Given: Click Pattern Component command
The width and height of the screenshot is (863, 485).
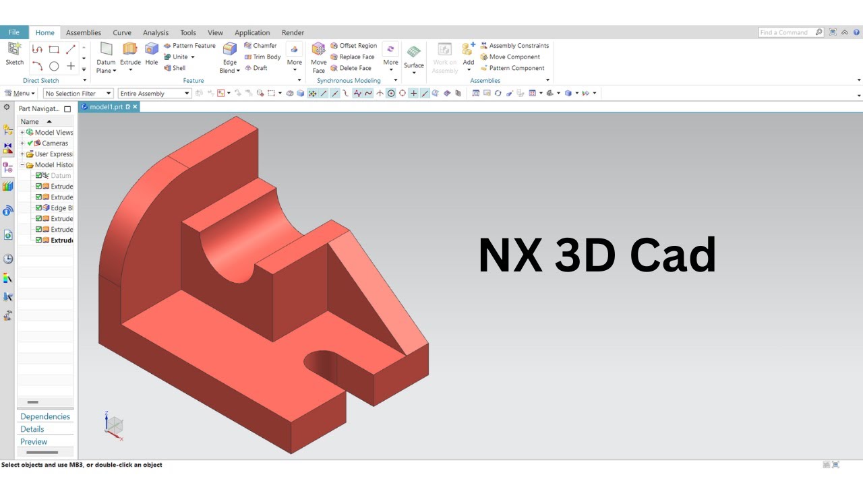Looking at the screenshot, I should [x=512, y=68].
